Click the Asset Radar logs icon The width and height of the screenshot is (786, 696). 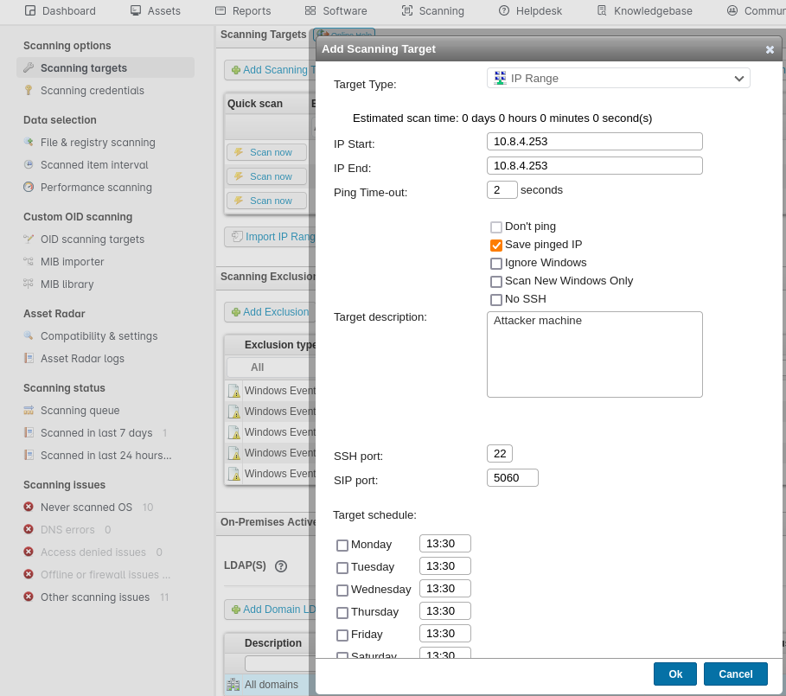tap(29, 358)
